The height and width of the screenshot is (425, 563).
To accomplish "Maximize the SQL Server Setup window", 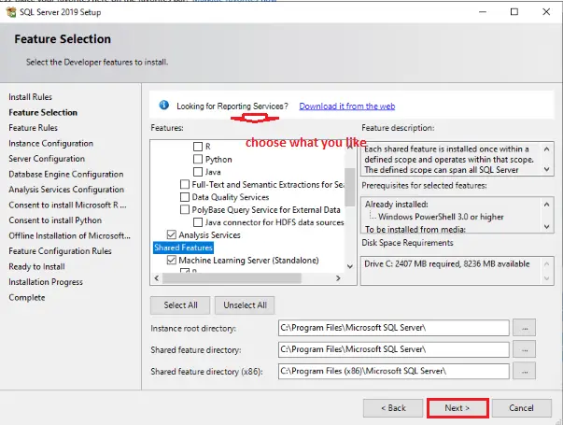I will [x=514, y=12].
